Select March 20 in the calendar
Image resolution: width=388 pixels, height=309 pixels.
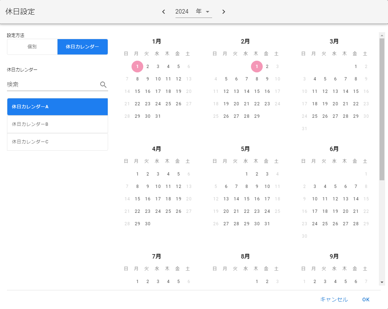pos(335,104)
